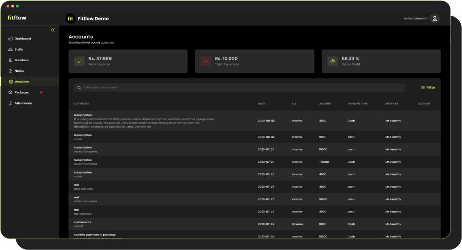Click the Monthly payment of package row
Viewport: 462px width, 250px height.
coord(255,235)
